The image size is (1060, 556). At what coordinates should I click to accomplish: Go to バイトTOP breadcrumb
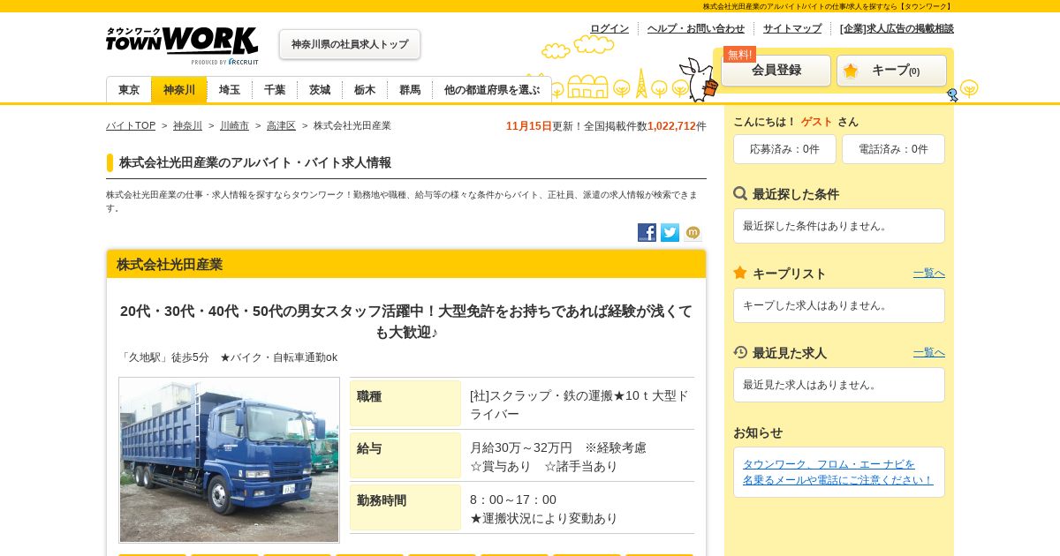(x=131, y=126)
